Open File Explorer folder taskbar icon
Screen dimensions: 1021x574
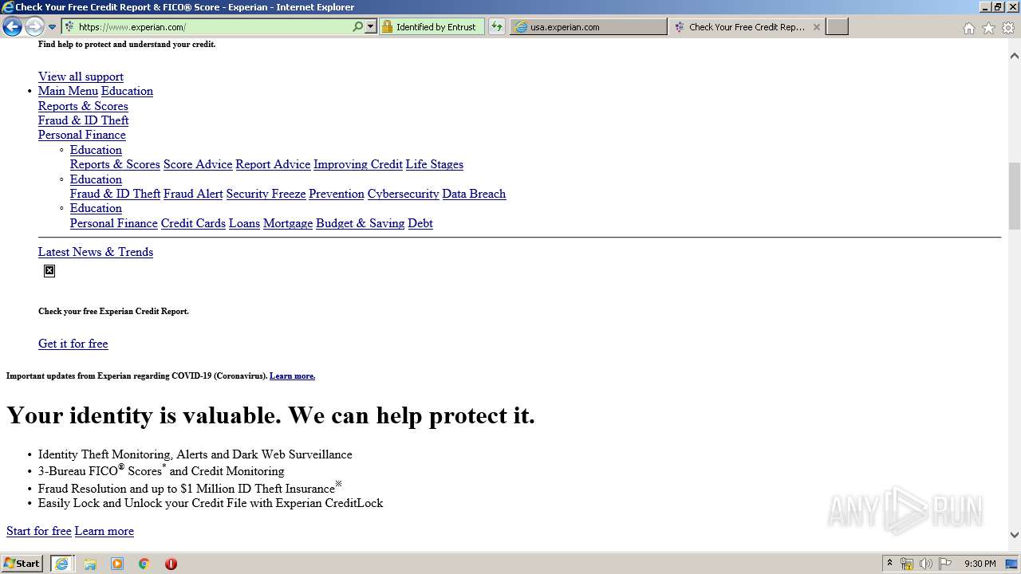(90, 564)
